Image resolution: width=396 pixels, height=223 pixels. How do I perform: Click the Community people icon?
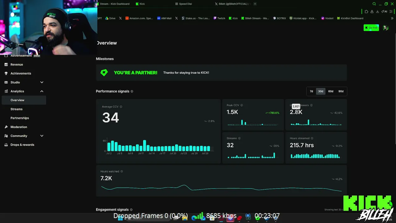point(6,136)
